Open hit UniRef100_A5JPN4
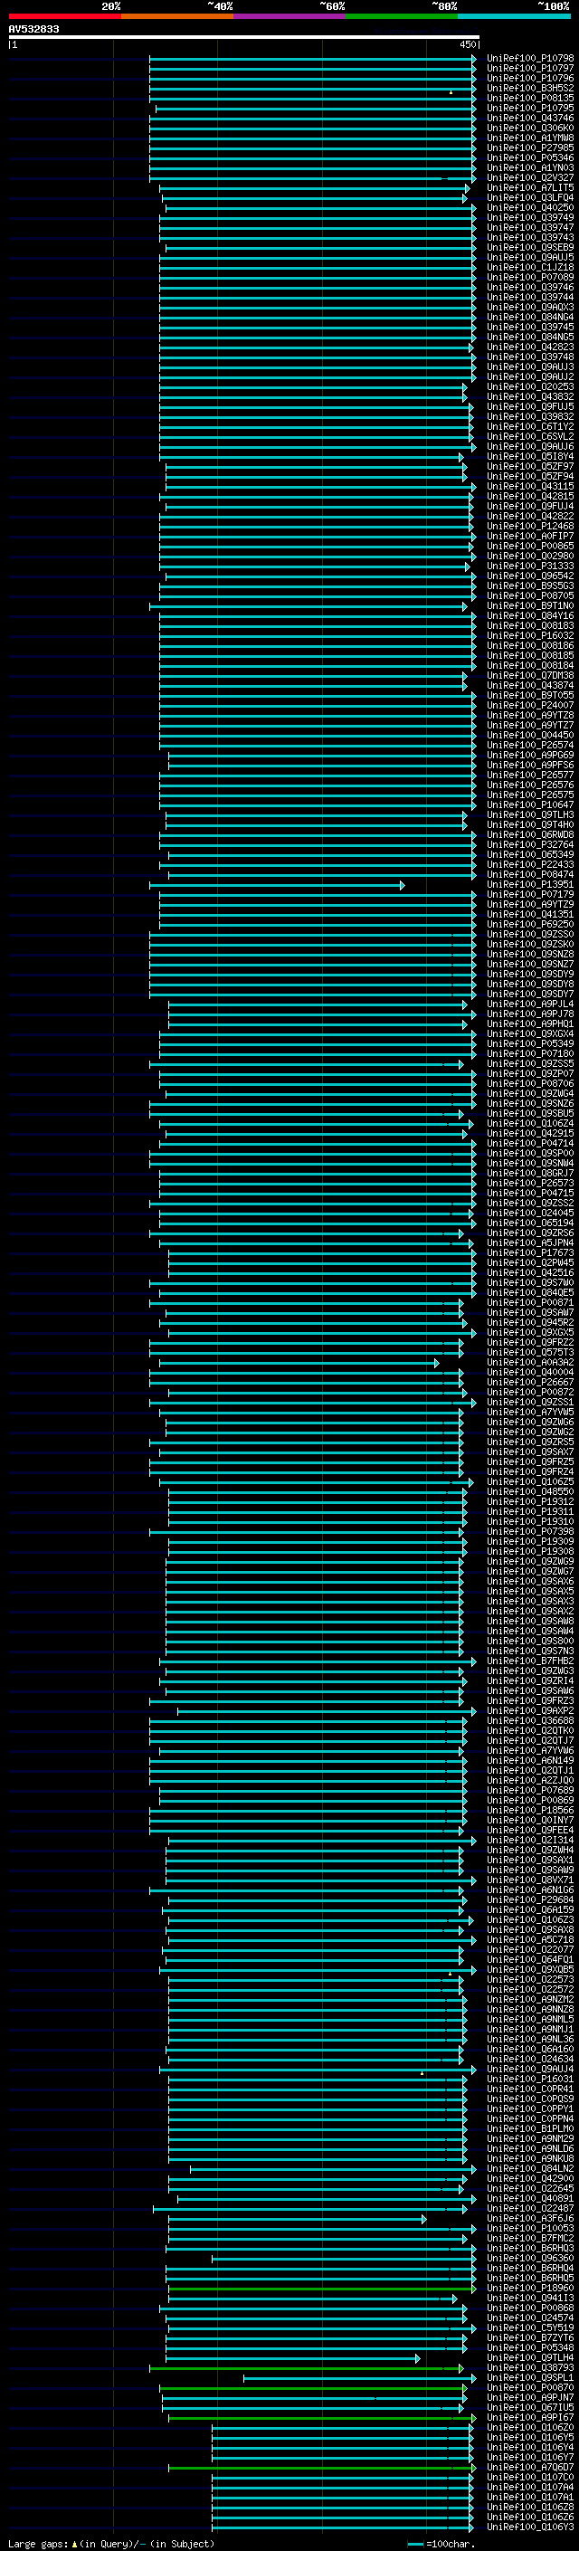Viewport: 579px width, 2551px height. pos(530,1243)
